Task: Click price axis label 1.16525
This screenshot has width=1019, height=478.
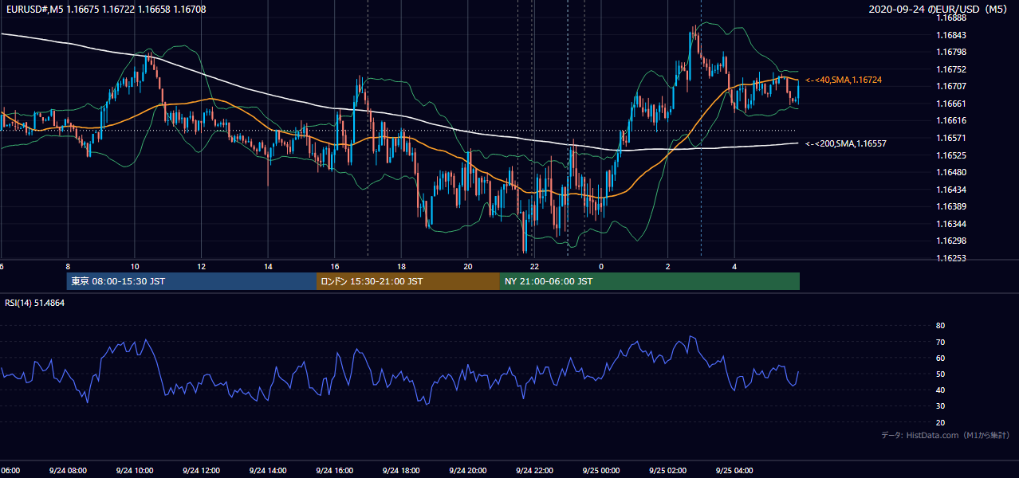Action: click(x=951, y=155)
